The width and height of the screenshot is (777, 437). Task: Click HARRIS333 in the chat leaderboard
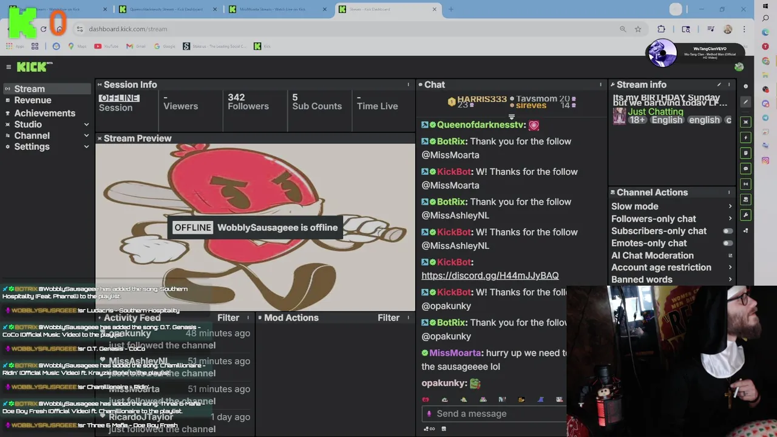click(482, 99)
